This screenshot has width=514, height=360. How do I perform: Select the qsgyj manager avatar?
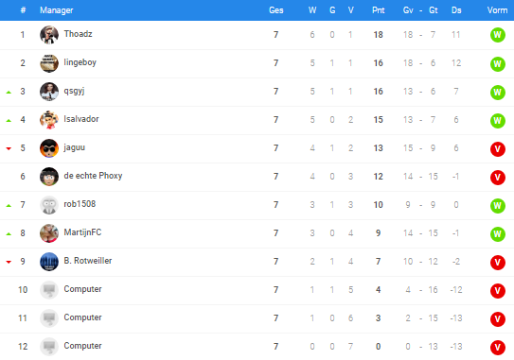pyautogui.click(x=49, y=92)
